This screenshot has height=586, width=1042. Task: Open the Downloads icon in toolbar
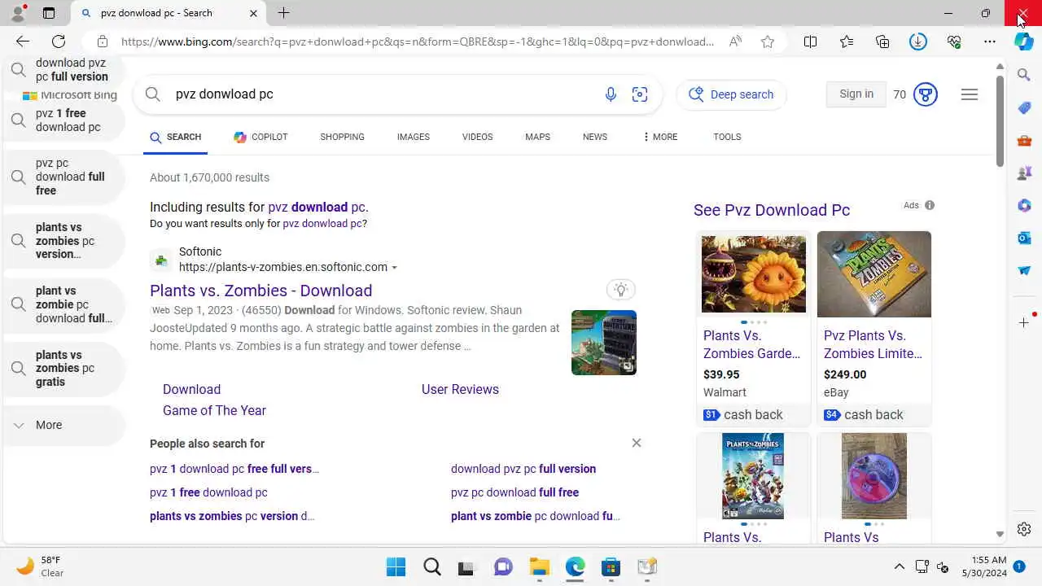coord(918,42)
